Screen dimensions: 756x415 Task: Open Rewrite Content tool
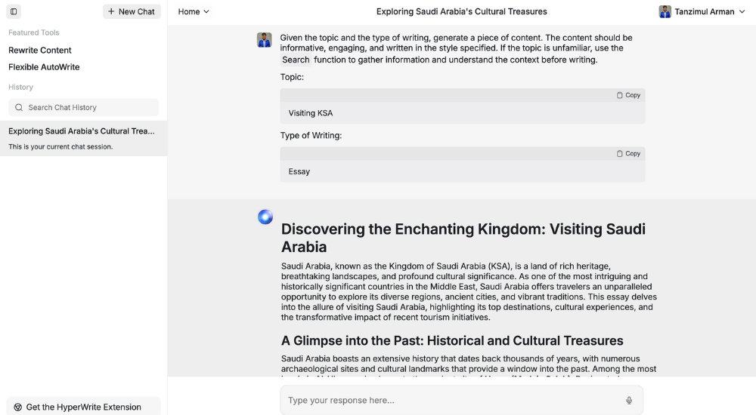[40, 50]
